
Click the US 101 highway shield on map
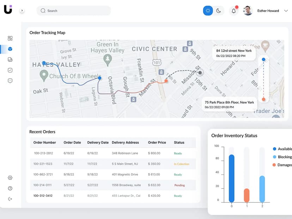(157, 62)
